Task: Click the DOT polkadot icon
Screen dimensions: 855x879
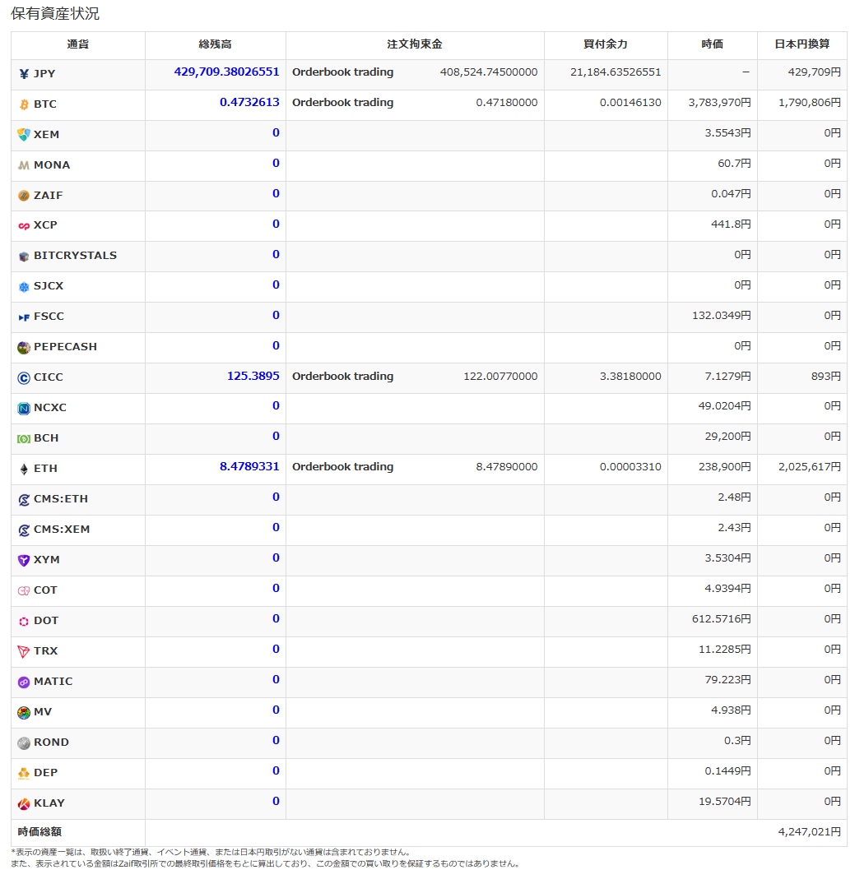Action: point(24,621)
